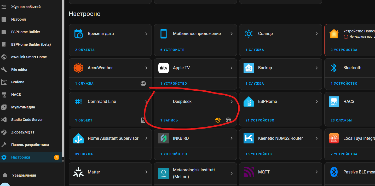Go to HACS in the sidebar menu

[x=31, y=95]
